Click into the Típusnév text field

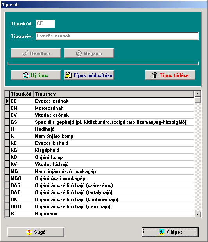click(x=117, y=36)
